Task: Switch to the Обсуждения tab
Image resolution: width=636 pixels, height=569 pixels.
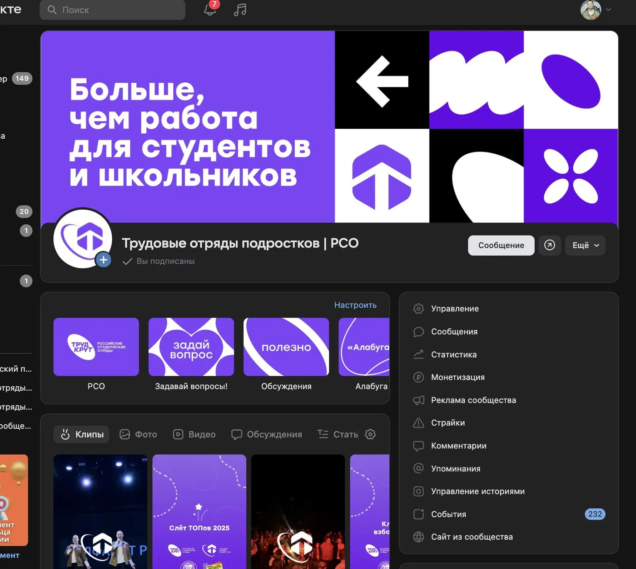Action: pos(267,434)
